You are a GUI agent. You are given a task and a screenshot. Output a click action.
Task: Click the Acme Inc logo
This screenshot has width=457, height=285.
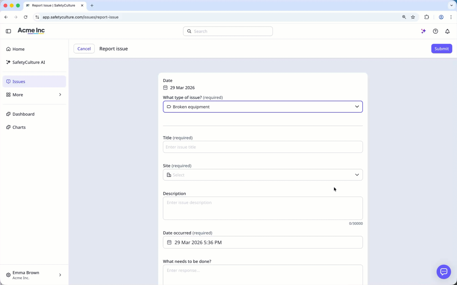tap(31, 31)
